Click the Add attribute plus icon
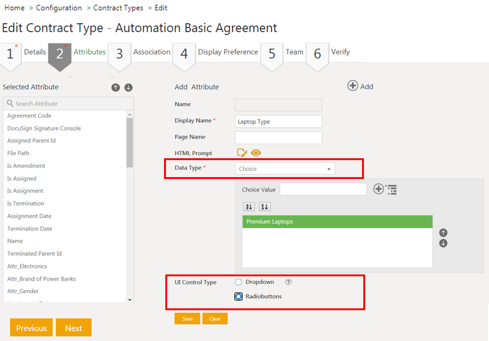The width and height of the screenshot is (489, 341). [x=353, y=86]
